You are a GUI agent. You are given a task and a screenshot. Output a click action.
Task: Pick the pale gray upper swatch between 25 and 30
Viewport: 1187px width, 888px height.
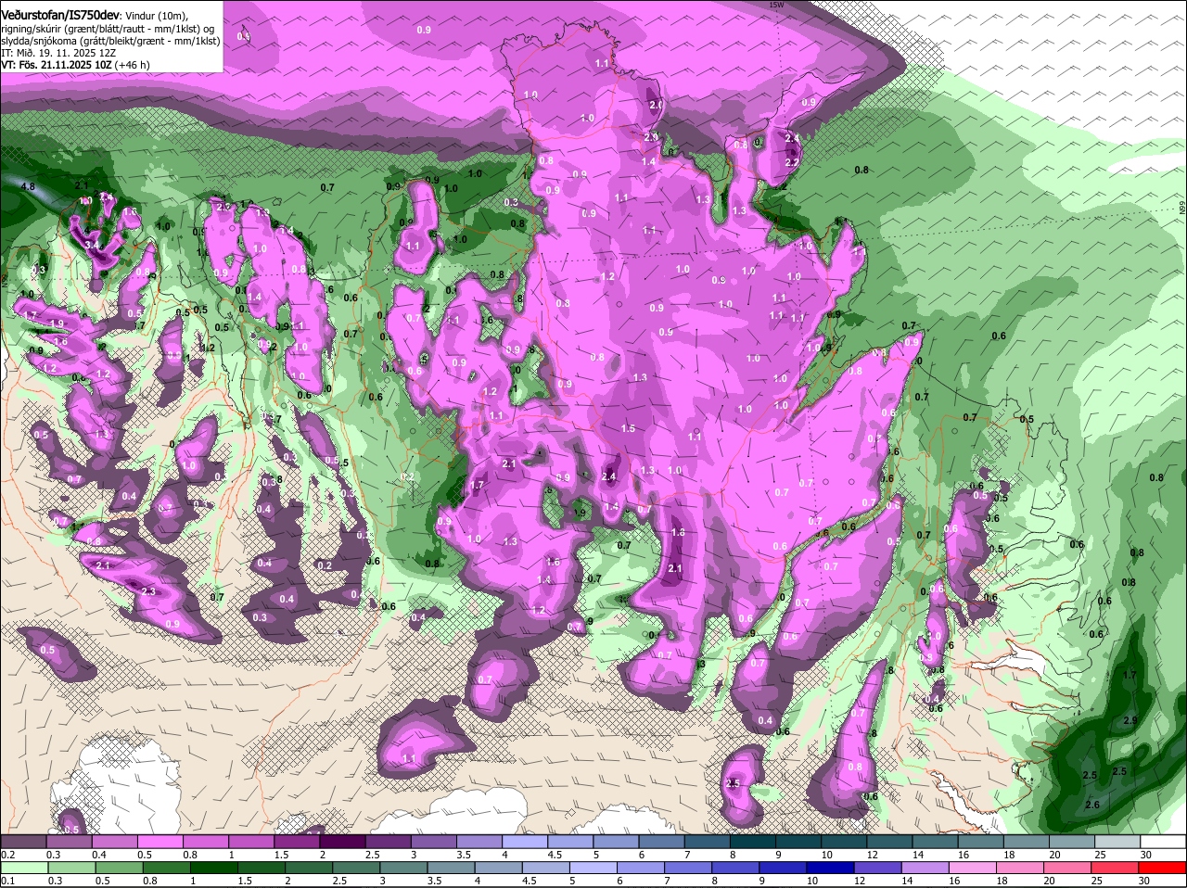pos(1117,841)
